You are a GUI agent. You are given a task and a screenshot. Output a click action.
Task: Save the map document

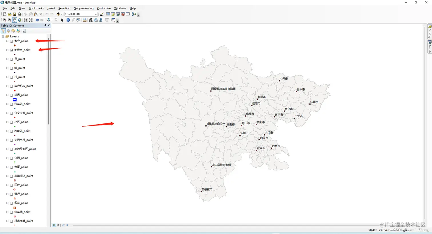coord(15,14)
